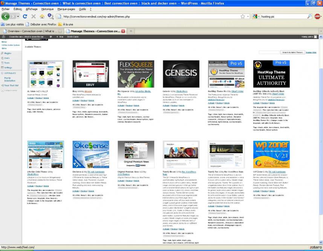Switch to the Overview ‹ Convection oven tab
Screen dimensions: 323x251
(x=32, y=31)
